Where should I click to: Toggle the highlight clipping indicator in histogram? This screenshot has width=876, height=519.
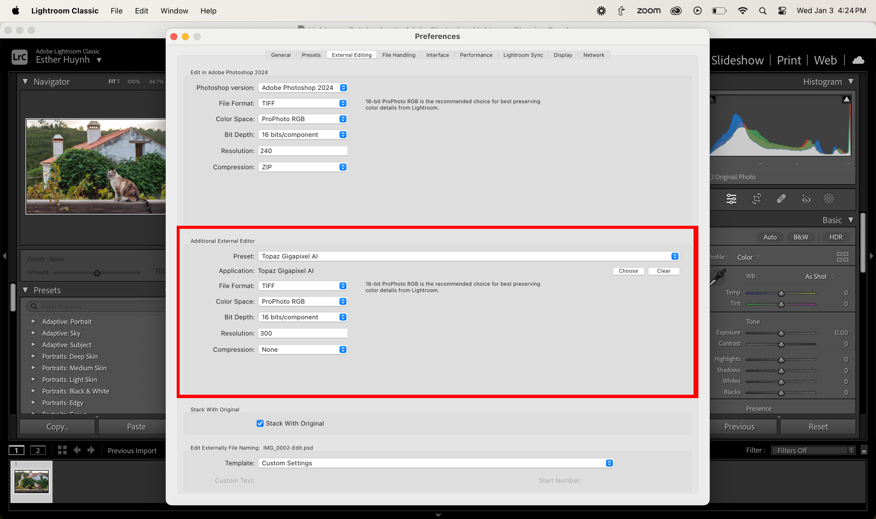click(x=847, y=99)
